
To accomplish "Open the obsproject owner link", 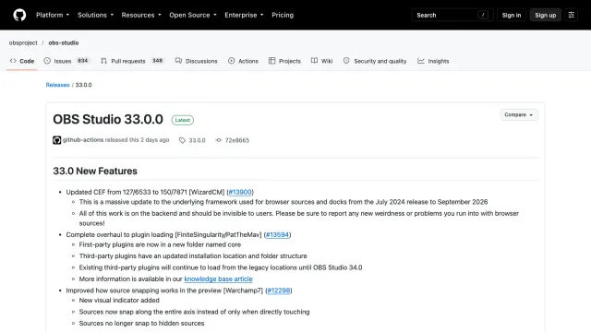I will coord(23,43).
